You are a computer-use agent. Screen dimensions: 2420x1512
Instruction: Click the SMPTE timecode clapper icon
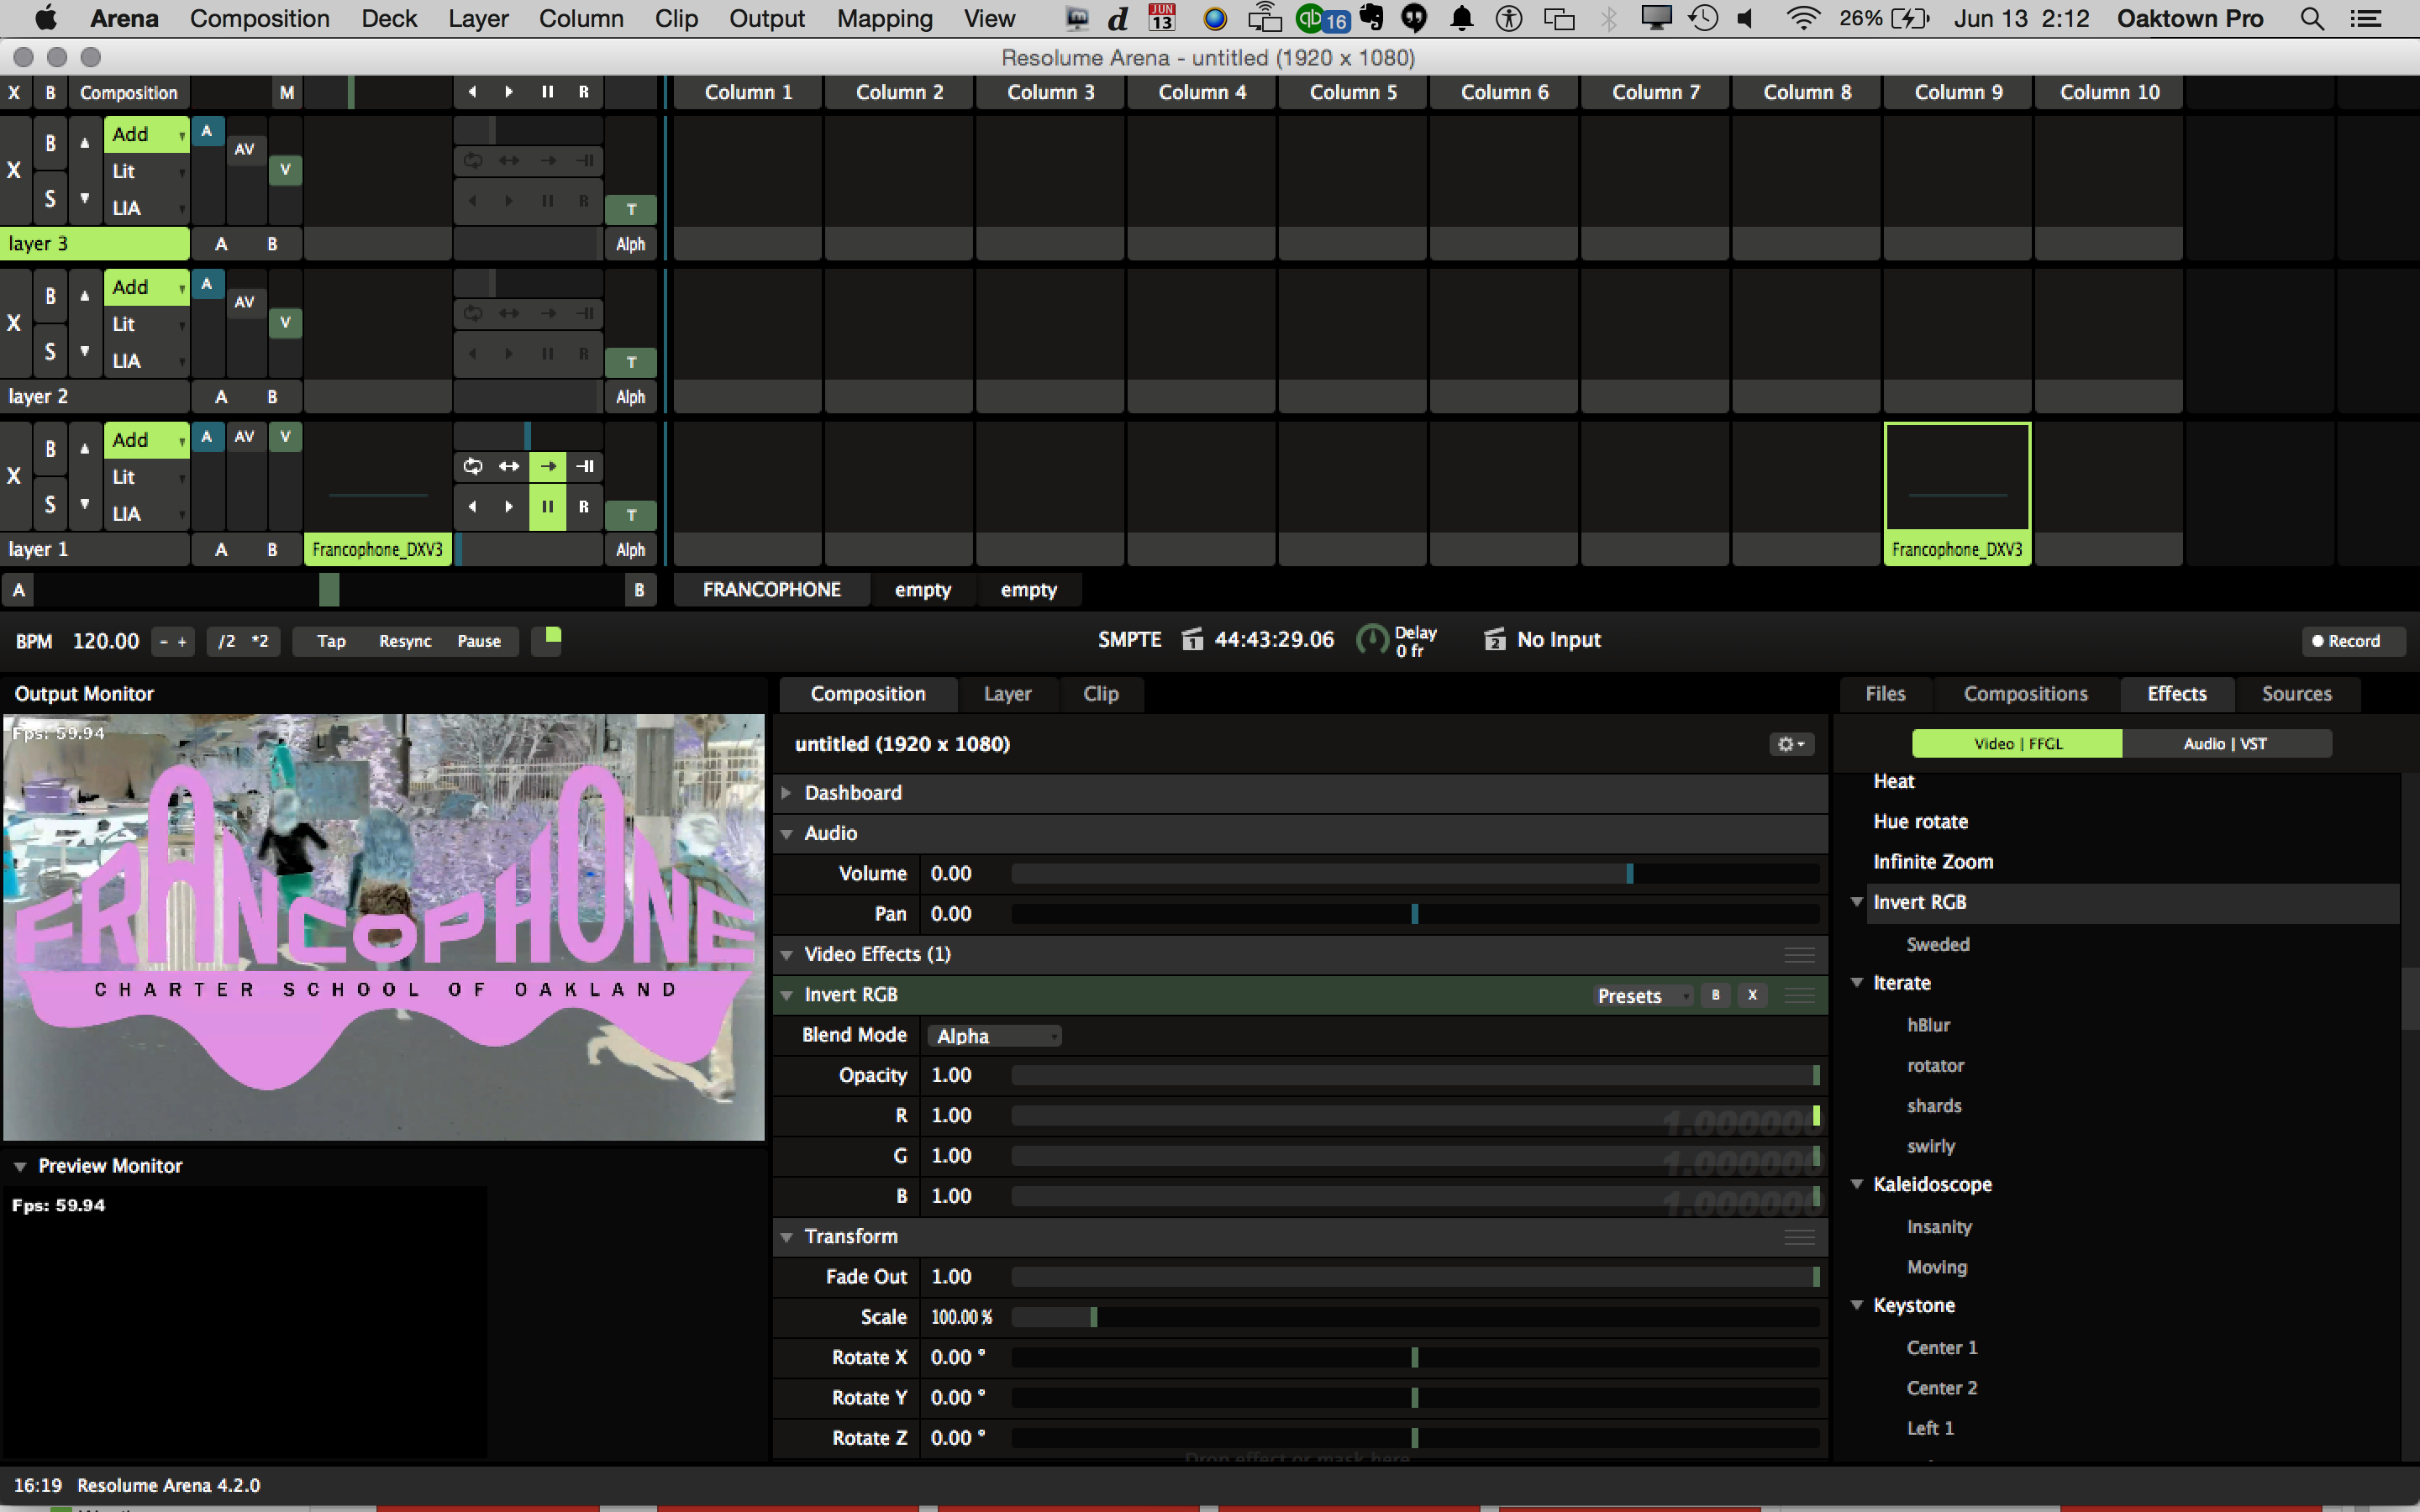(1192, 640)
